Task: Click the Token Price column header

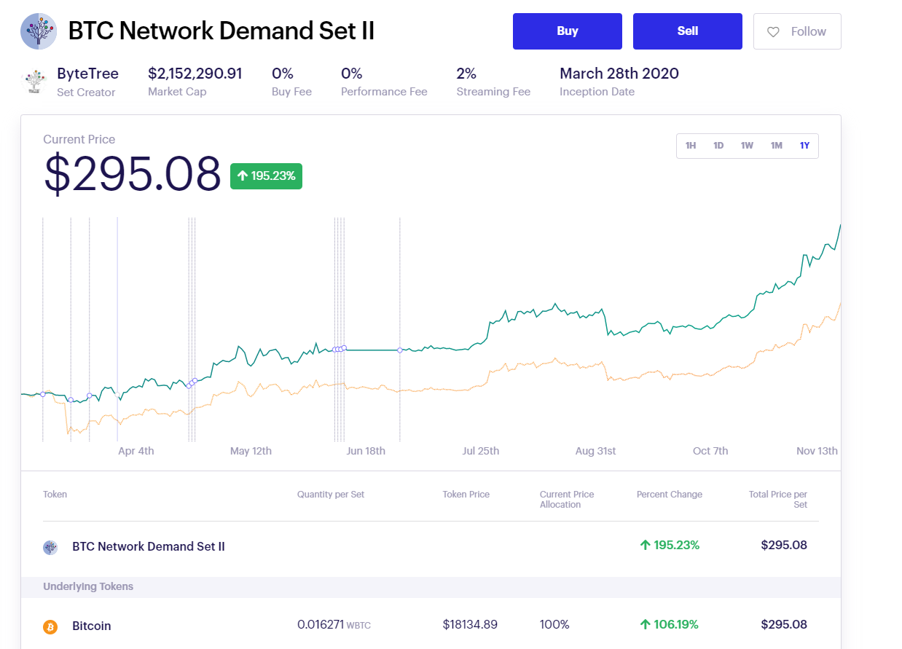Action: point(466,495)
